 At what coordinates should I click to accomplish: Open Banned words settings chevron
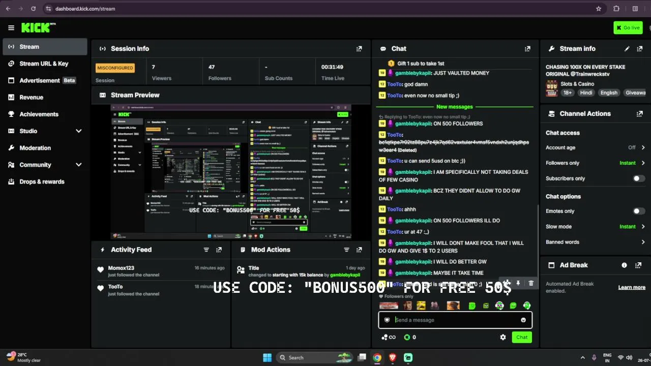click(643, 242)
